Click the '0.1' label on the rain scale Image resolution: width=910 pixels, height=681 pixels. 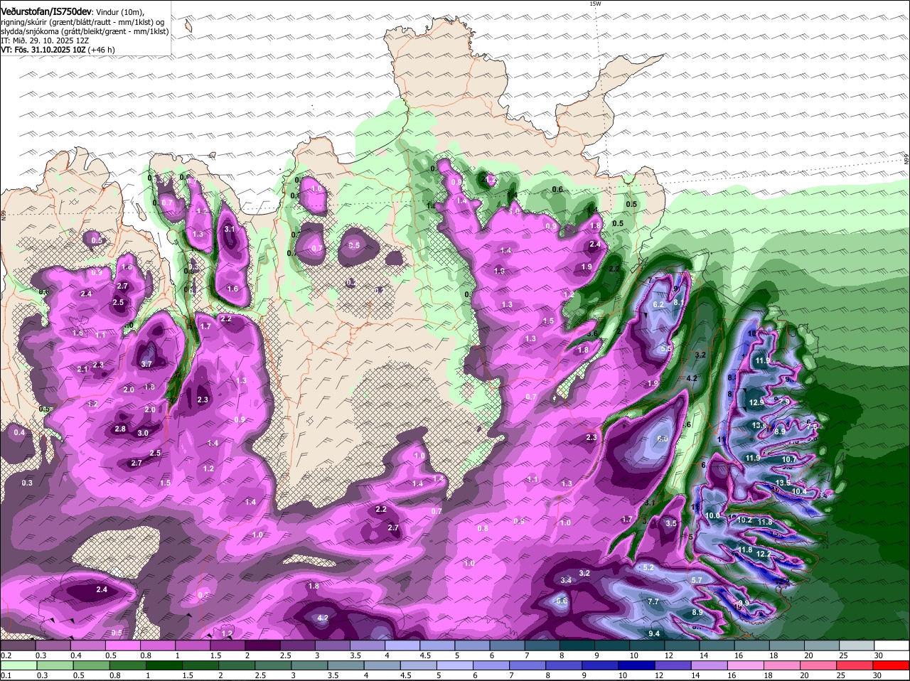click(6, 675)
